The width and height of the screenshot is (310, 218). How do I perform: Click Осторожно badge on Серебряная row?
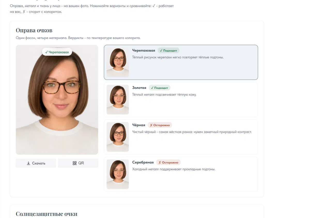pyautogui.click(x=168, y=162)
